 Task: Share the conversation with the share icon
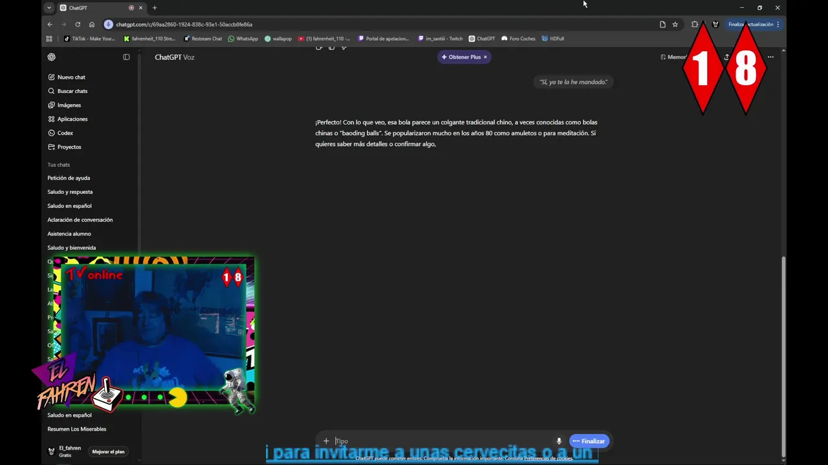pos(727,57)
